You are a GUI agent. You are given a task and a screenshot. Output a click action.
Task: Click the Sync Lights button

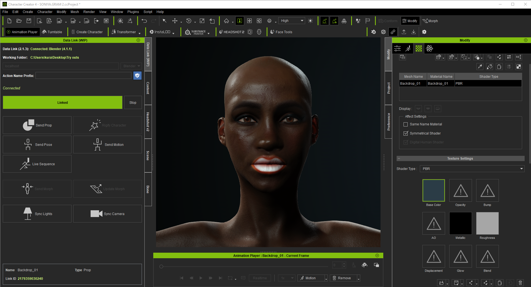click(x=37, y=214)
